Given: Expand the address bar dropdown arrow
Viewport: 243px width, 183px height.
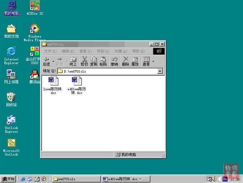Looking at the screenshot, I should [x=160, y=71].
